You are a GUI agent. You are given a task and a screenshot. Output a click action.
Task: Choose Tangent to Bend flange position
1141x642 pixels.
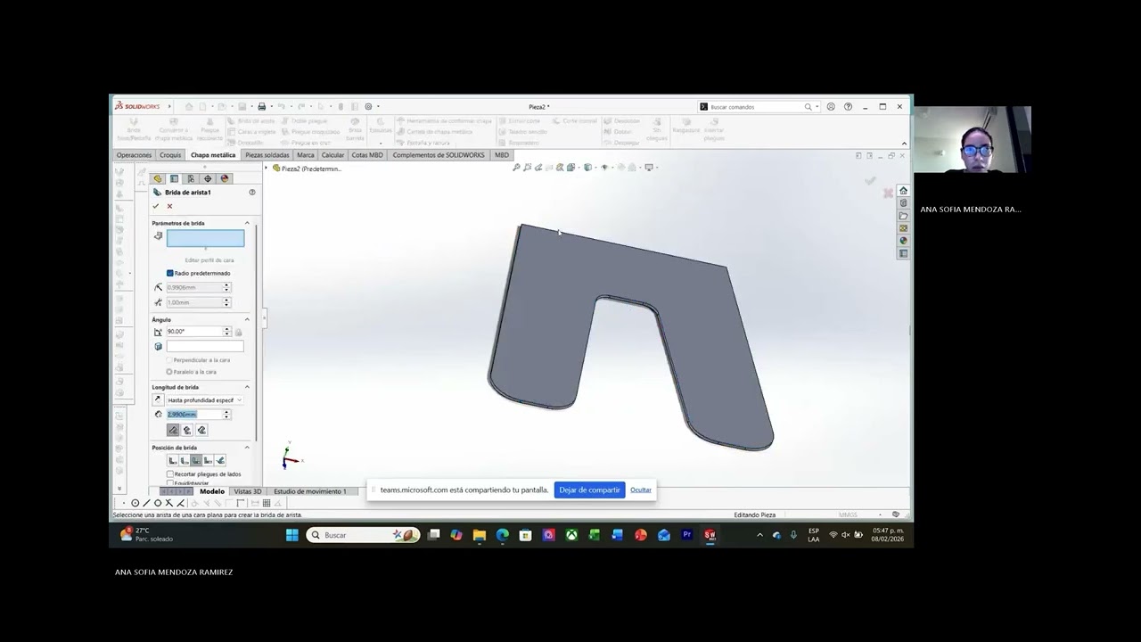pos(220,460)
